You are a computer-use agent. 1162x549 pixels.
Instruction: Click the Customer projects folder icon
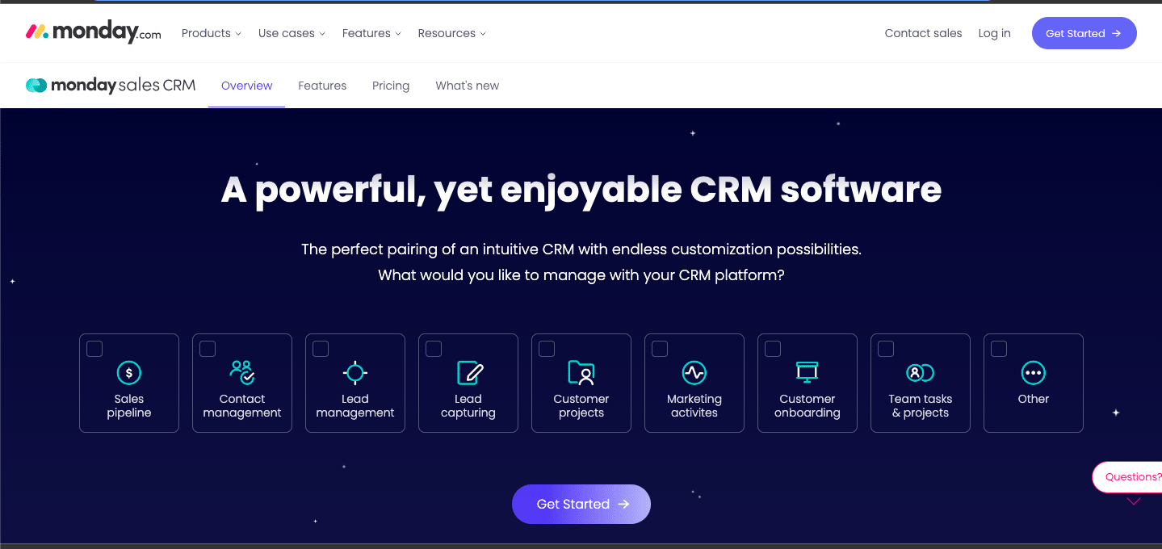(x=581, y=372)
